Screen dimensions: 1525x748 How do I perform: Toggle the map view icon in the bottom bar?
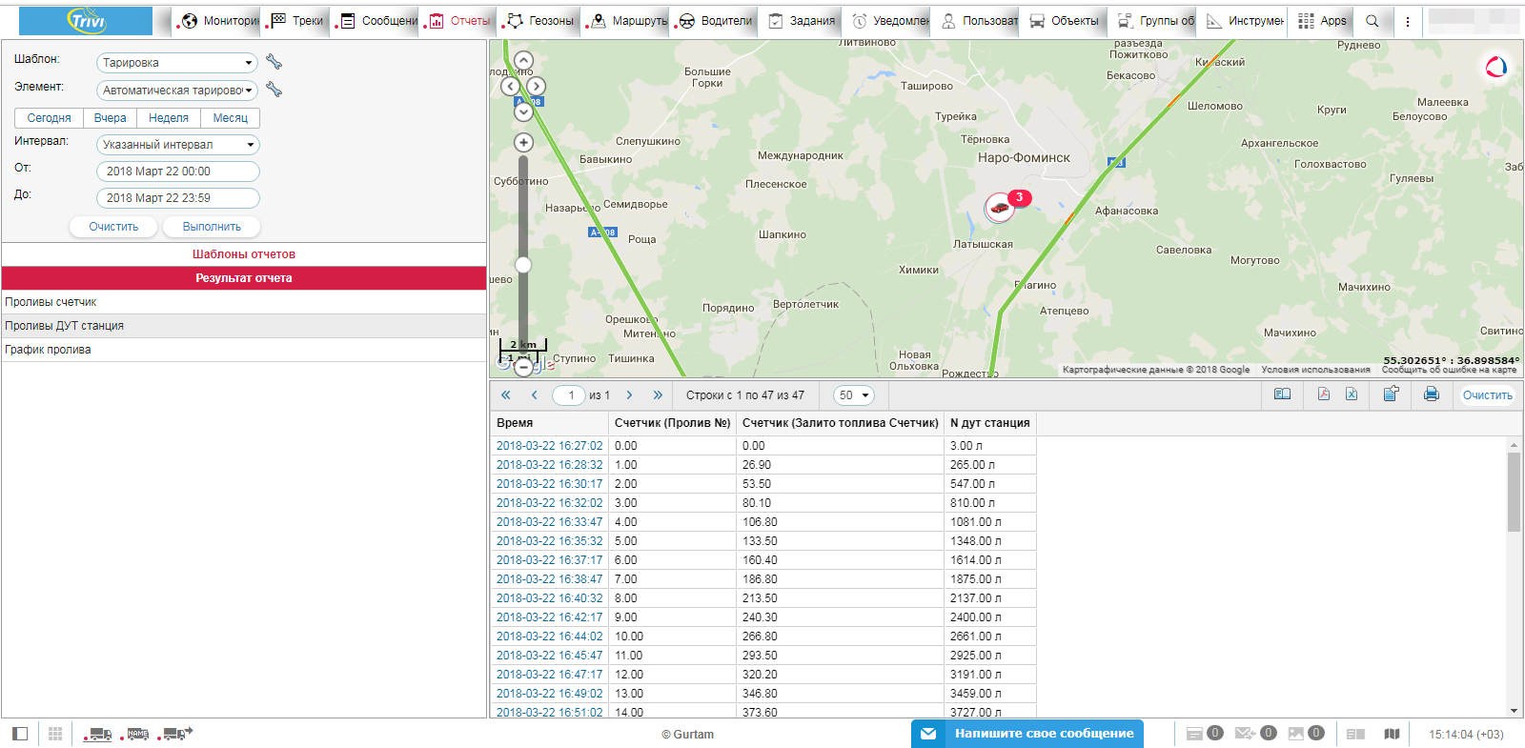click(x=1392, y=734)
